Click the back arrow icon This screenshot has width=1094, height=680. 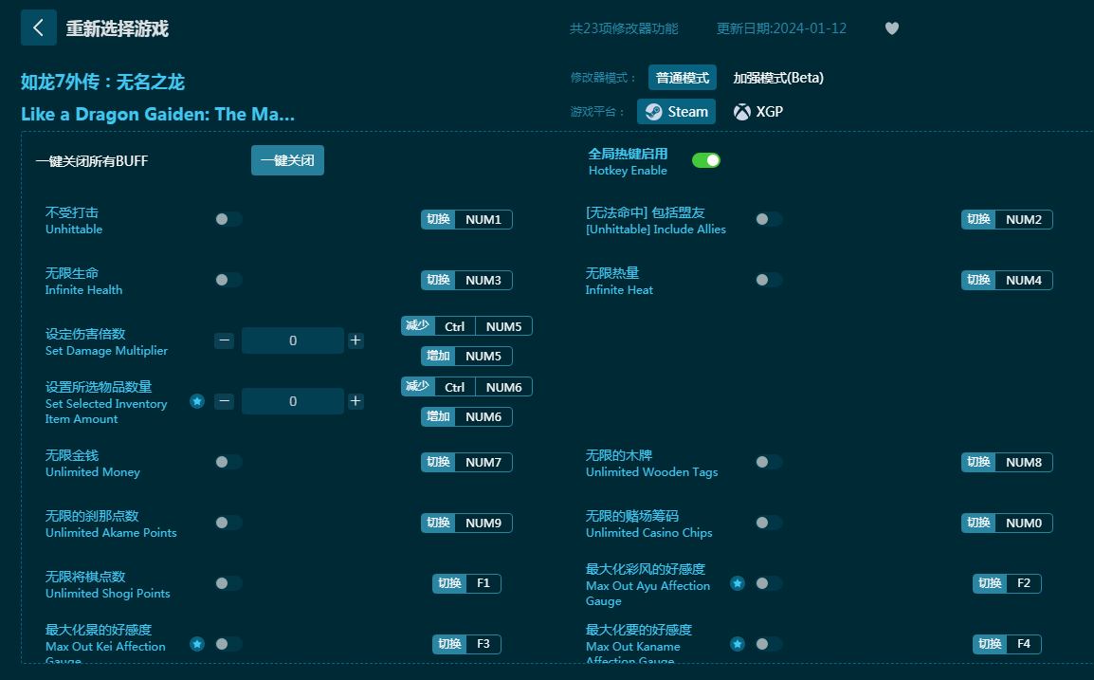(38, 28)
